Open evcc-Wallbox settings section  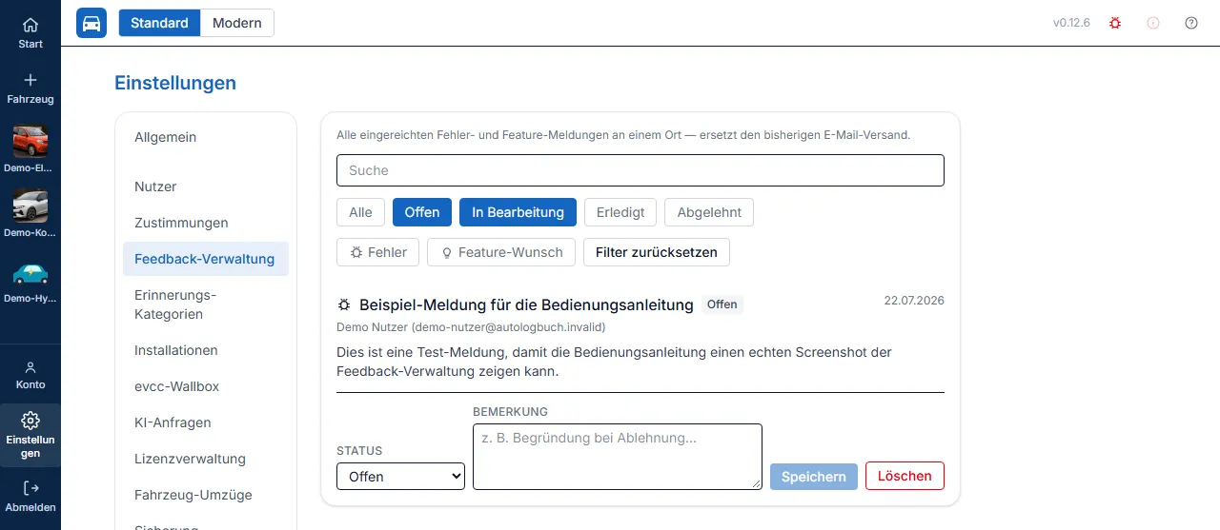206,386
